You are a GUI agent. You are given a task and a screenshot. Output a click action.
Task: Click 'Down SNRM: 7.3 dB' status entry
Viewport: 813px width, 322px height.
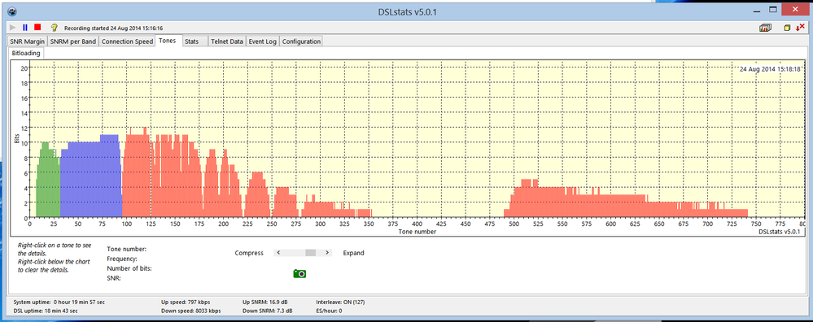(267, 311)
